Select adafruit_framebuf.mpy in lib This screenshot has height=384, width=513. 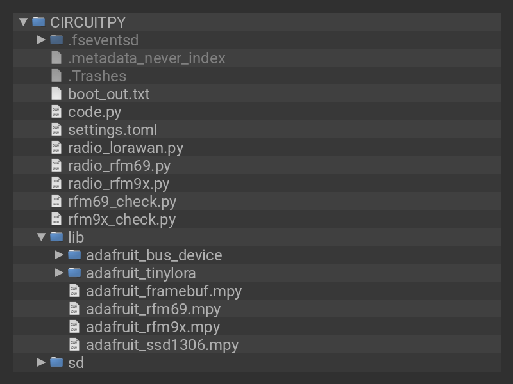[164, 291]
